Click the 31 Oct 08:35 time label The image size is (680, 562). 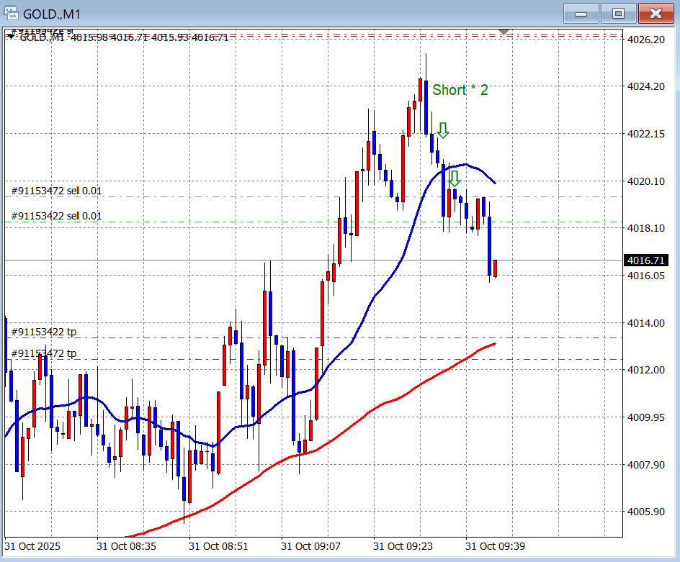tap(126, 546)
